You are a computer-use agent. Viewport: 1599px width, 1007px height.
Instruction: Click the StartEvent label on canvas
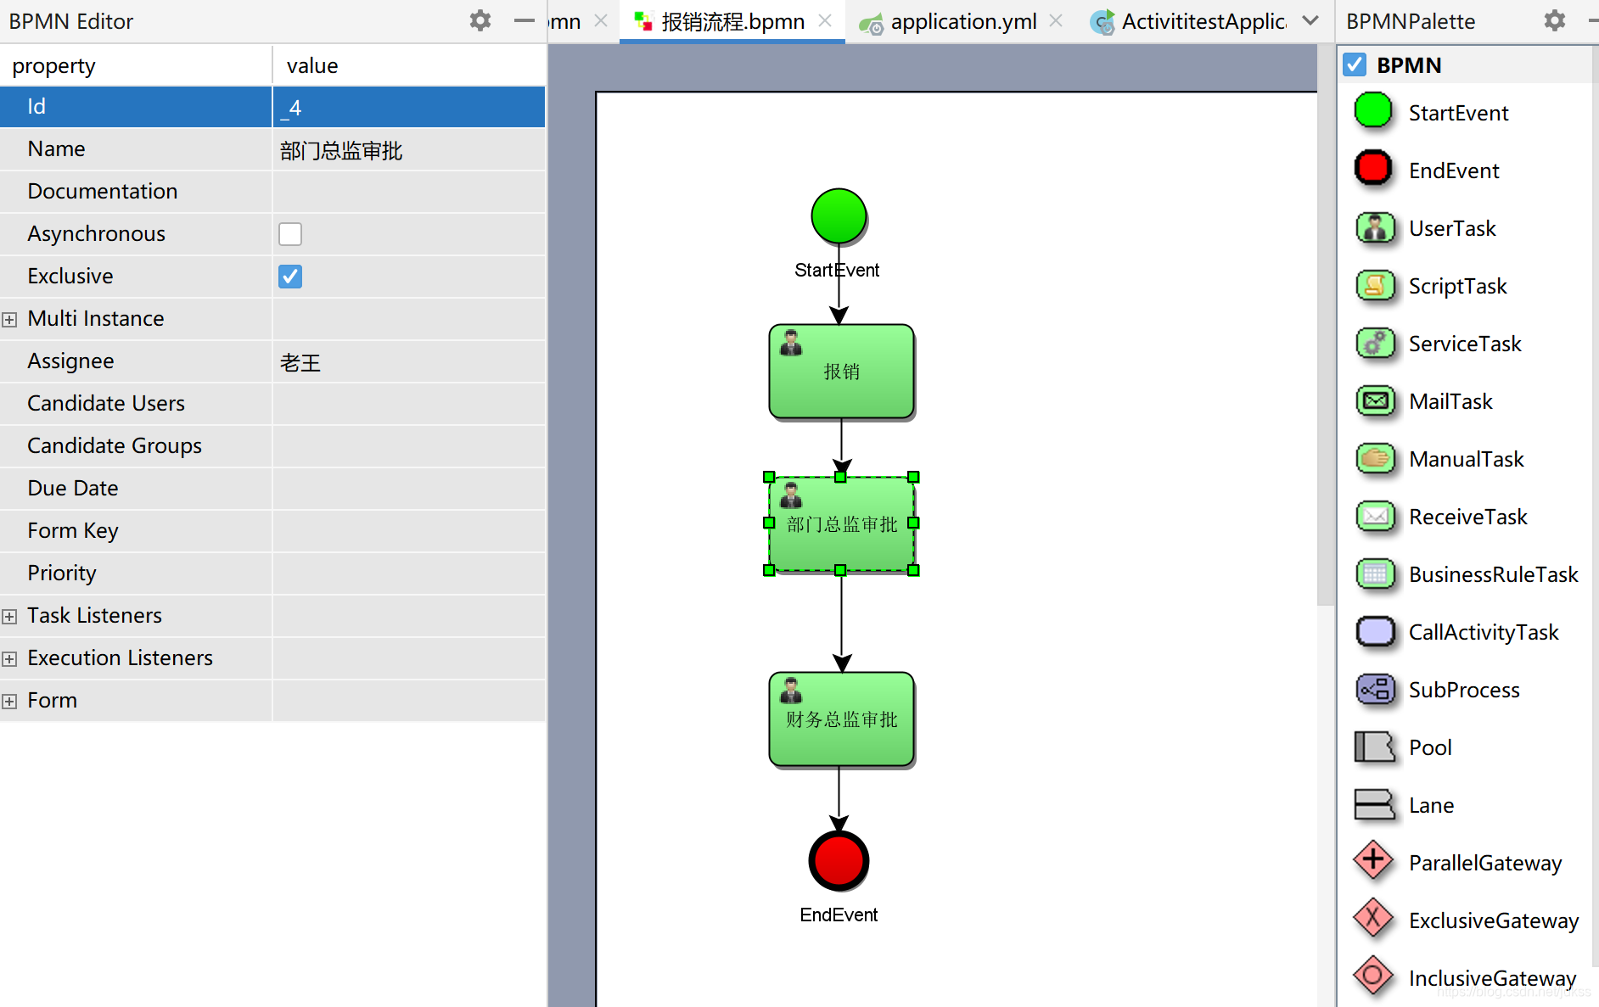(x=837, y=270)
